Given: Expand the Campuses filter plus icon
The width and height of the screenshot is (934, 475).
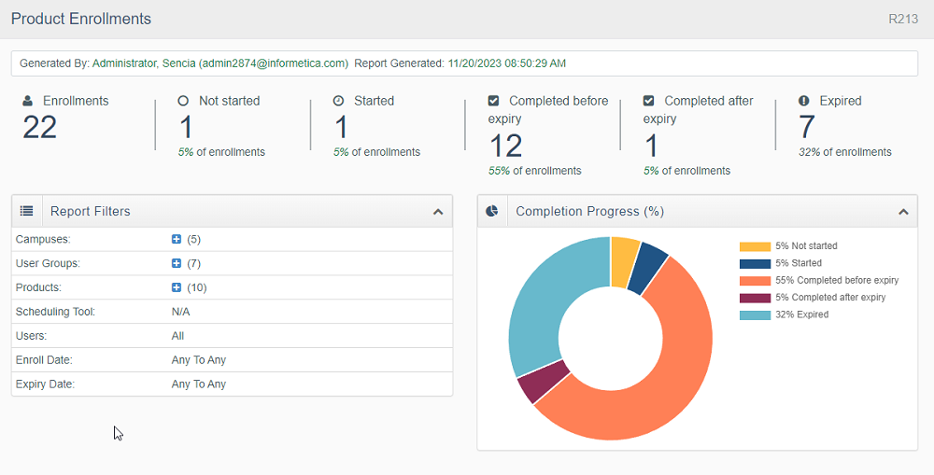Looking at the screenshot, I should 177,239.
